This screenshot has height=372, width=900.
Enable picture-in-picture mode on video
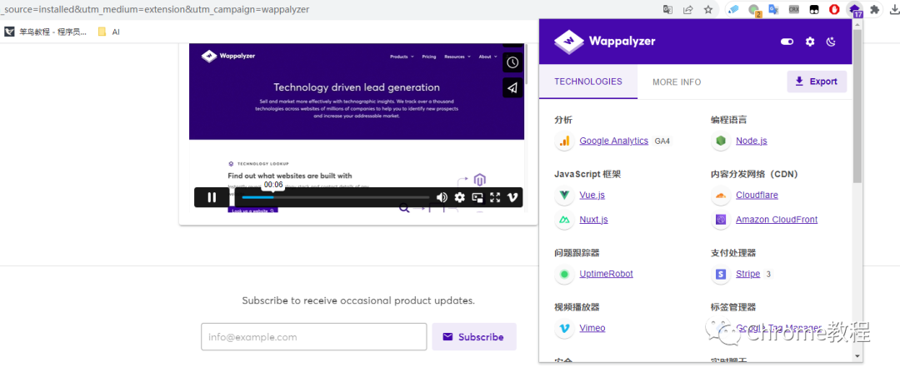(x=477, y=197)
